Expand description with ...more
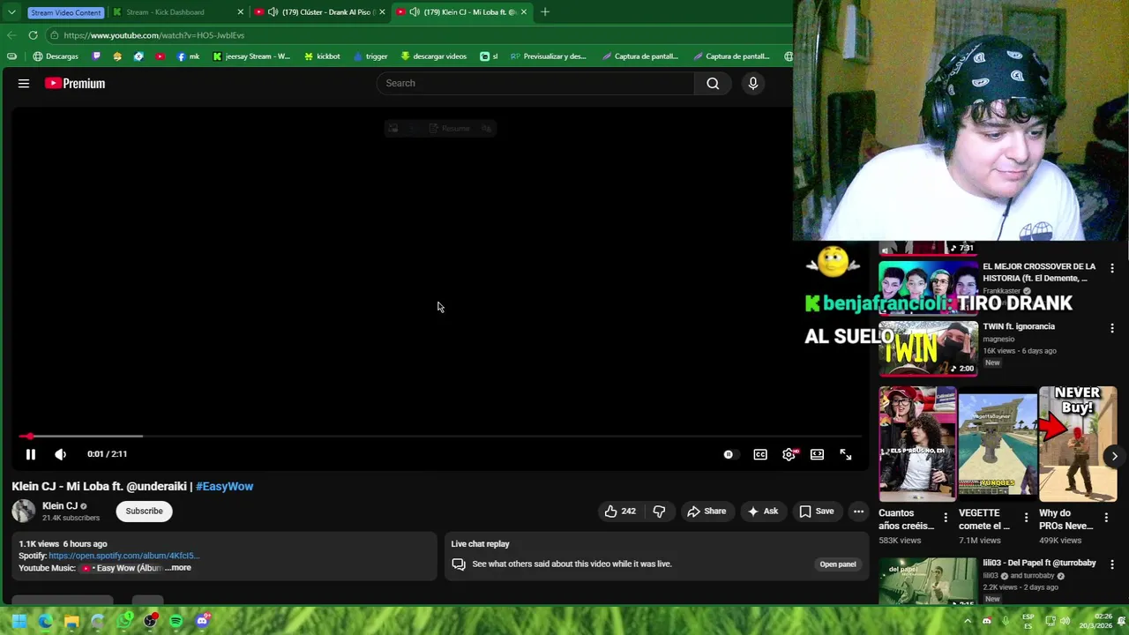Viewport: 1129px width, 635px height. 178,568
